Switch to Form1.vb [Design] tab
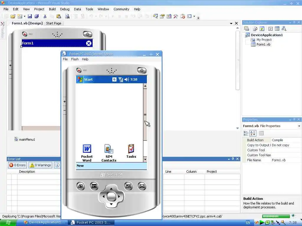The height and width of the screenshot is (226, 302). [27, 23]
